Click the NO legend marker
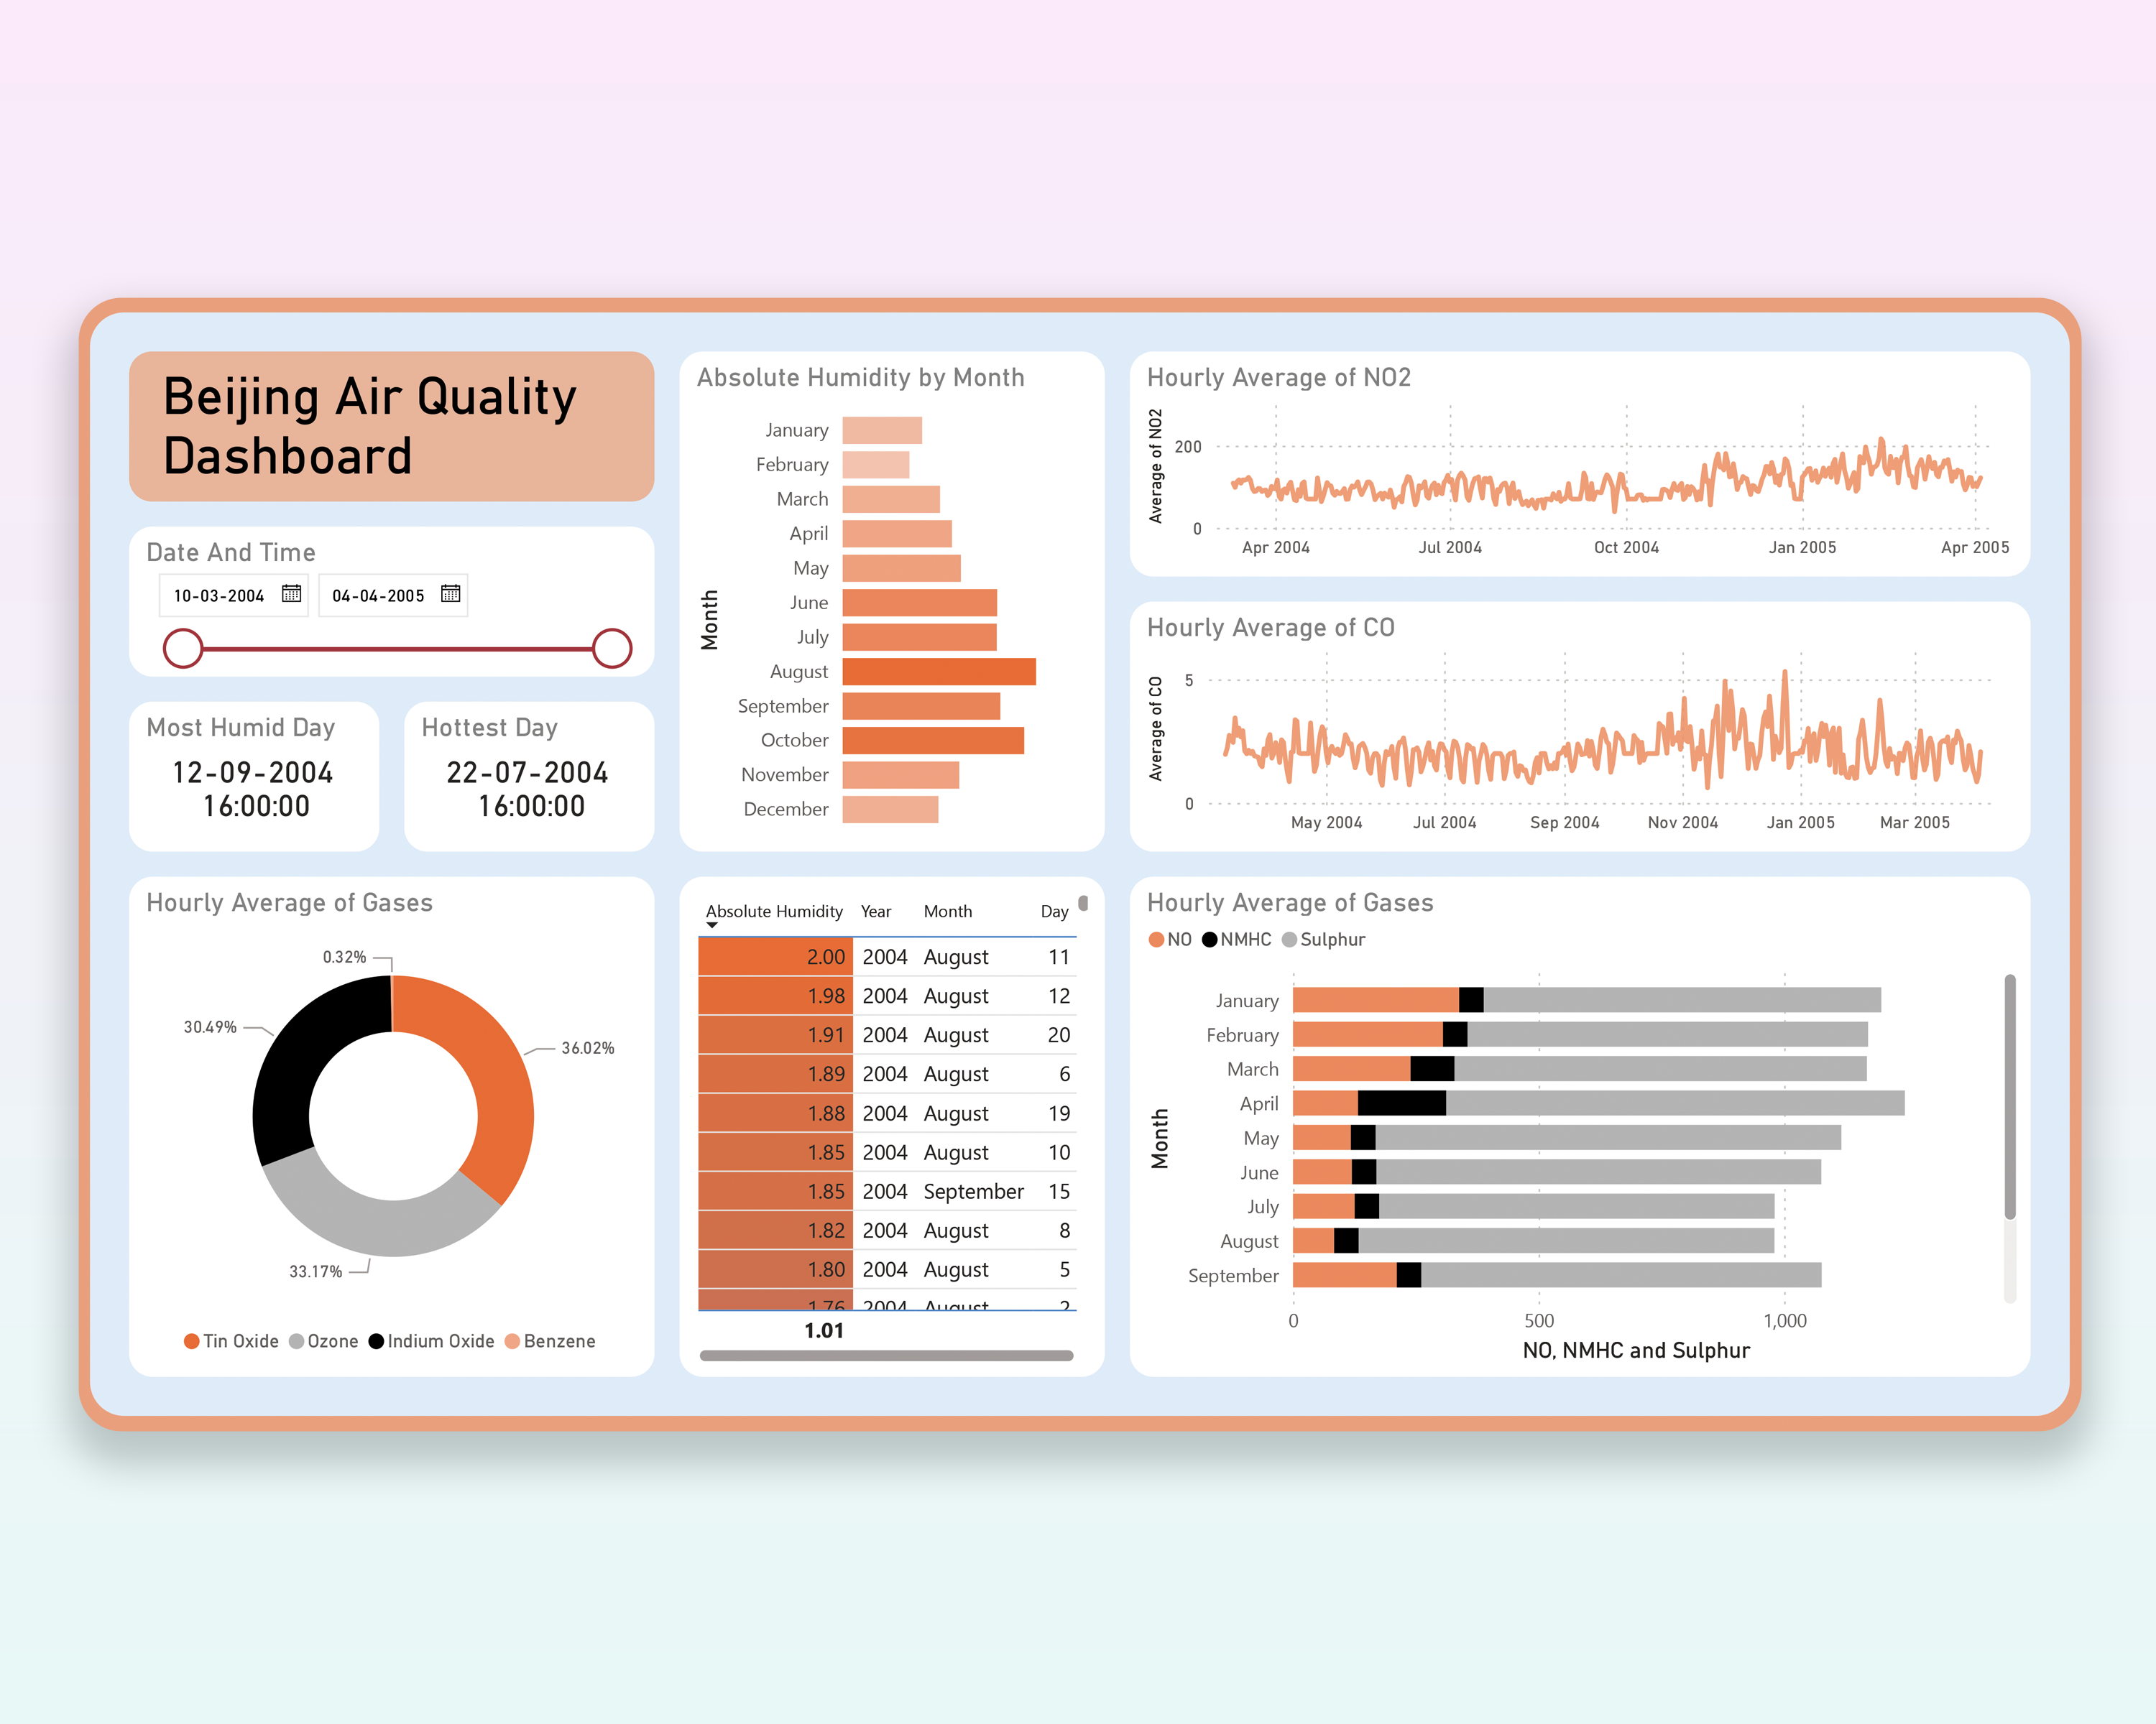The height and width of the screenshot is (1724, 2156). [x=1156, y=940]
